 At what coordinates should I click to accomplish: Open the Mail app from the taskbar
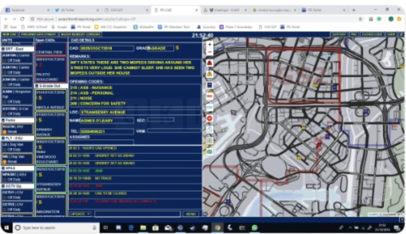click(x=168, y=228)
